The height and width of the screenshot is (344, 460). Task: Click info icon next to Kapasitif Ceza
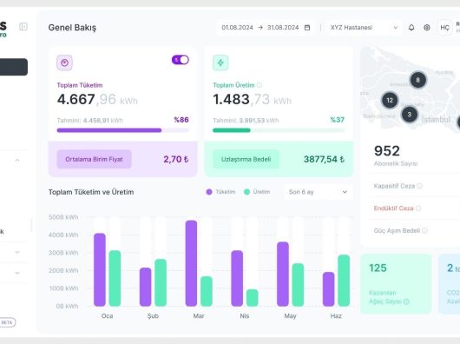[x=419, y=186]
